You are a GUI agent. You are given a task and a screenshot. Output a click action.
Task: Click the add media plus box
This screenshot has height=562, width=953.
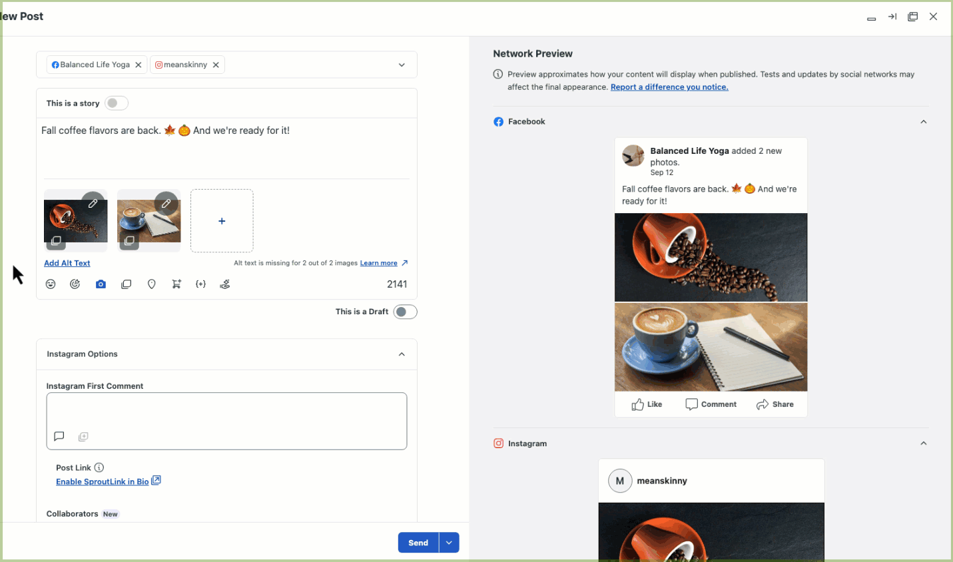[222, 221]
